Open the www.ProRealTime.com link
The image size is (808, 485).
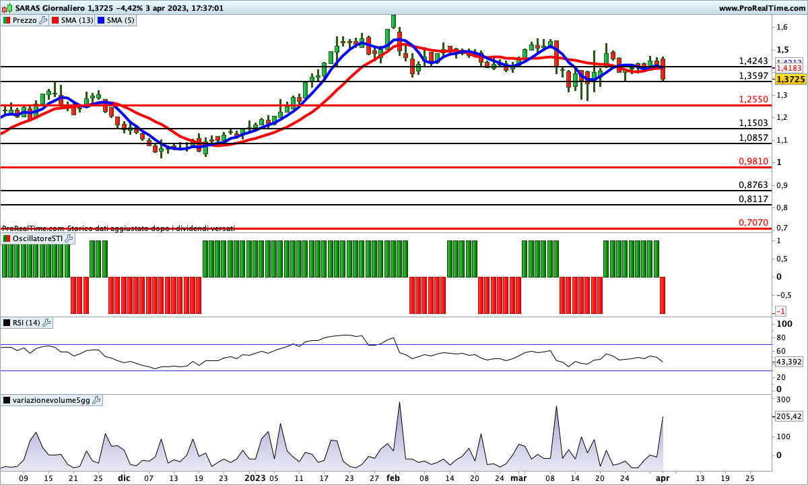click(762, 8)
